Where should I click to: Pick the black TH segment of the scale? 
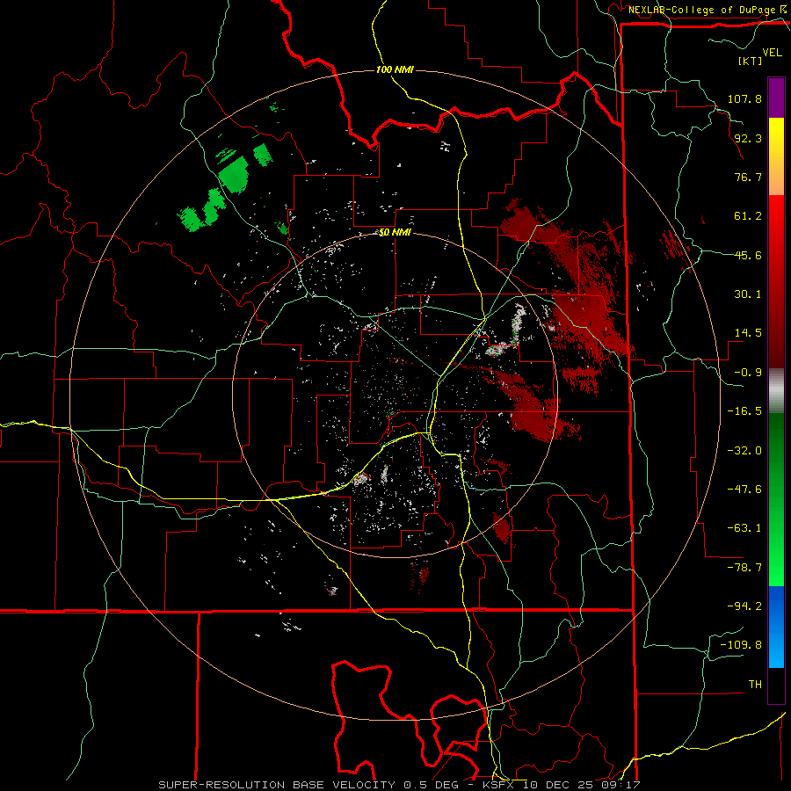pos(776,685)
